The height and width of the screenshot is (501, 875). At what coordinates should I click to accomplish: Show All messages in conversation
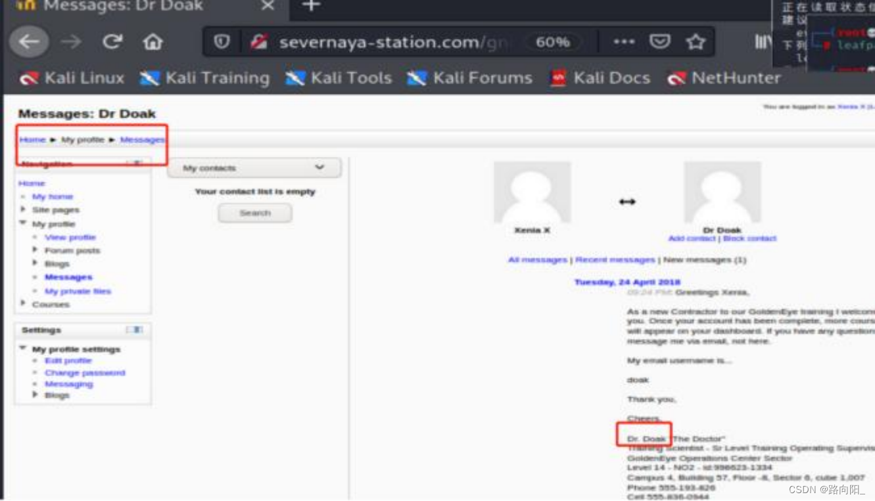[537, 260]
